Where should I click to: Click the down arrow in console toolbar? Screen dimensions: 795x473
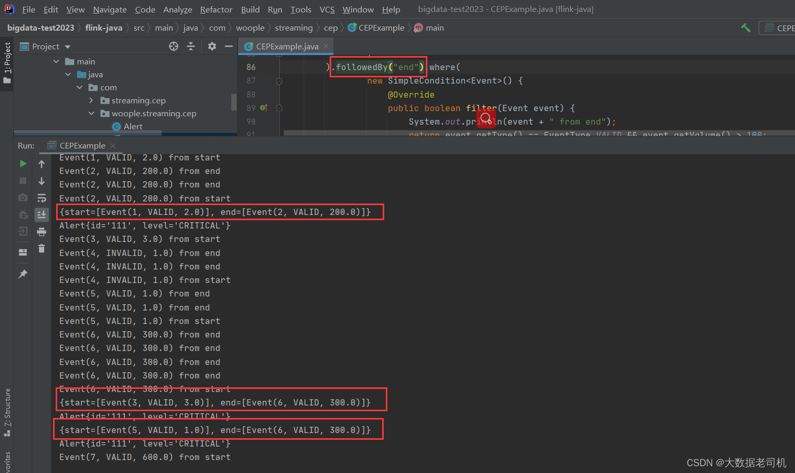click(42, 181)
